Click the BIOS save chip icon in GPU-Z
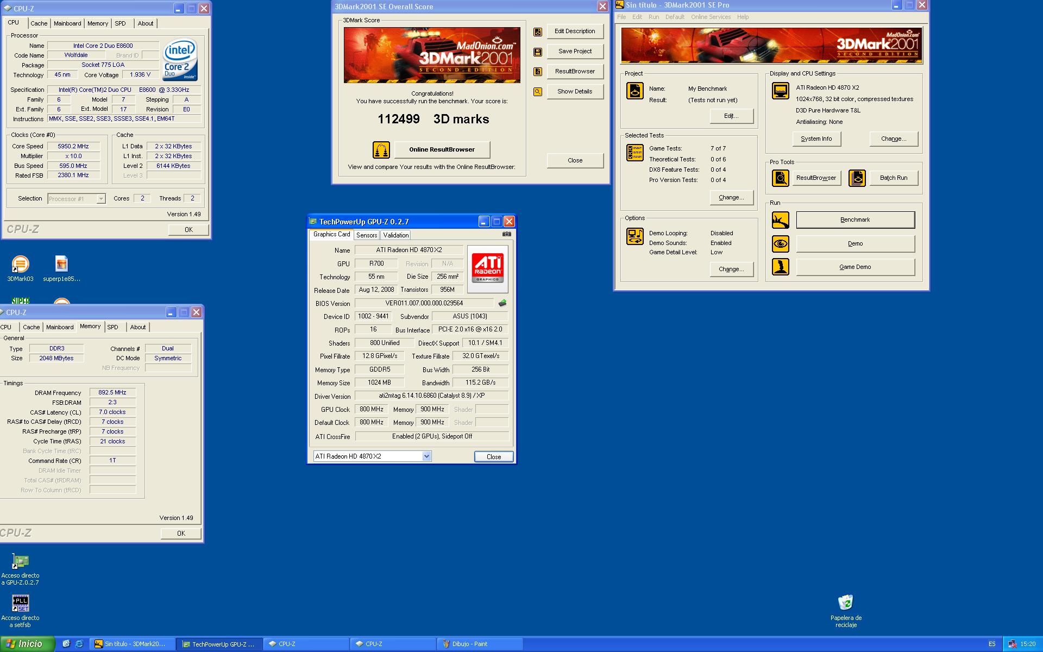Screen dimensions: 1043x652 pyautogui.click(x=502, y=303)
